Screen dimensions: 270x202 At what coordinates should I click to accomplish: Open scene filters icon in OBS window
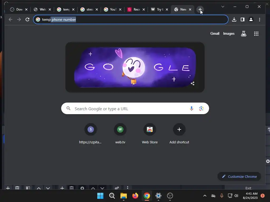pos(28,188)
